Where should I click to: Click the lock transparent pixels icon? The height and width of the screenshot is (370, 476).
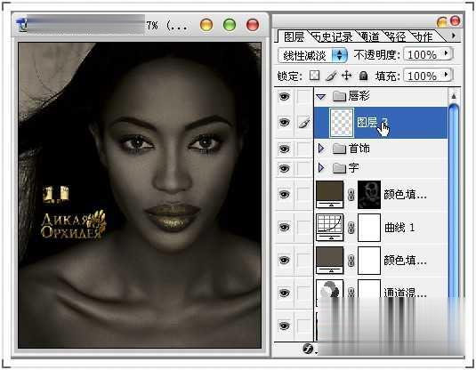point(314,76)
